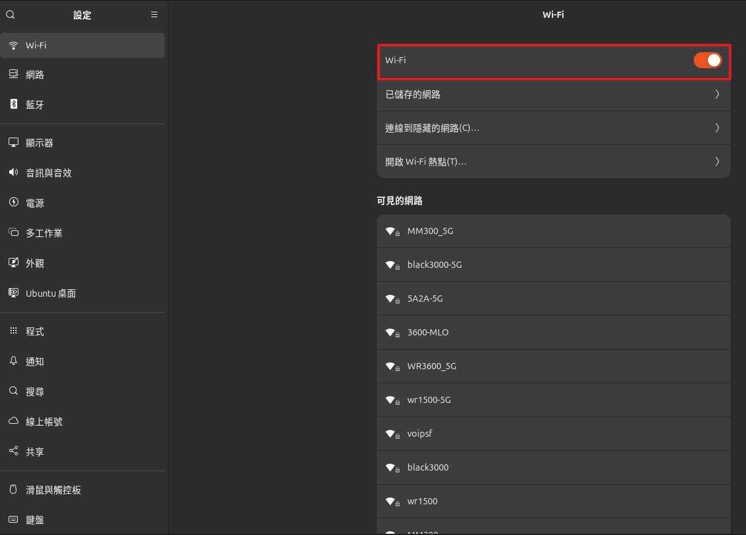Viewport: 746px width, 535px height.
Task: Click the 共享 share icon
Action: 14,451
